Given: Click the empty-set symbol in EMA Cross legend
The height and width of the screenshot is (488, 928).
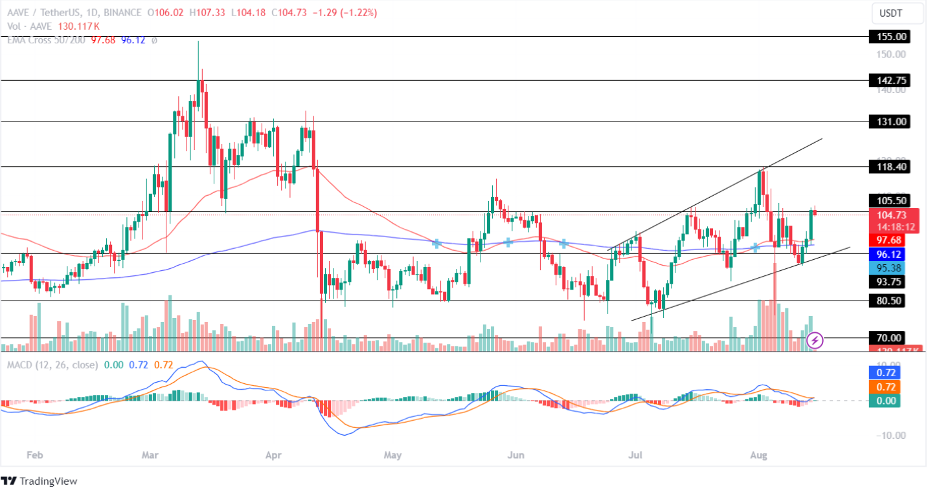Looking at the screenshot, I should point(155,40).
